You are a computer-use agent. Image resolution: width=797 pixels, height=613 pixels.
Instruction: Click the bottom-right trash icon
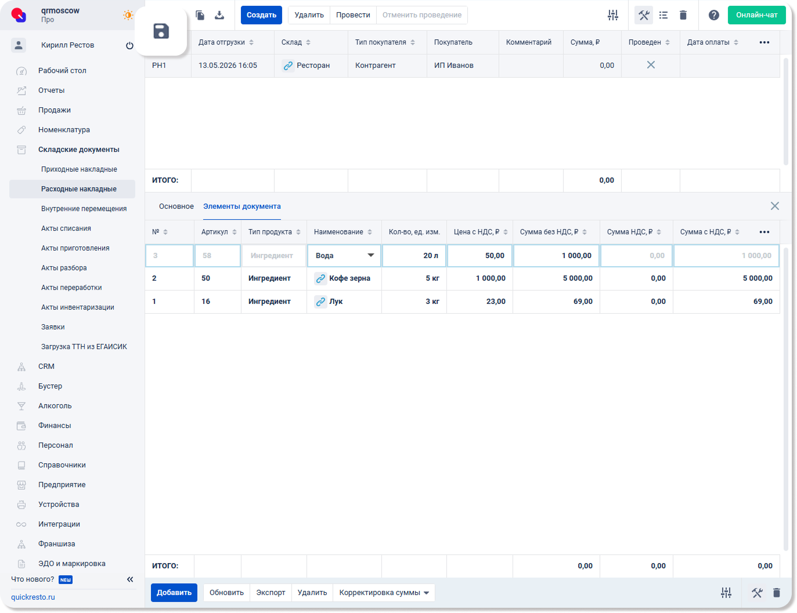(x=777, y=593)
